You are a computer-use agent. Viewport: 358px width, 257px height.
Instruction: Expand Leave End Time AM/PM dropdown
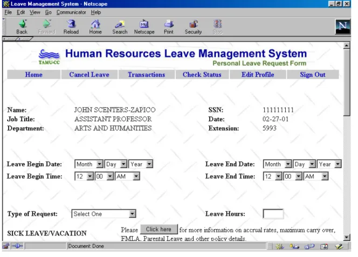coord(316,176)
